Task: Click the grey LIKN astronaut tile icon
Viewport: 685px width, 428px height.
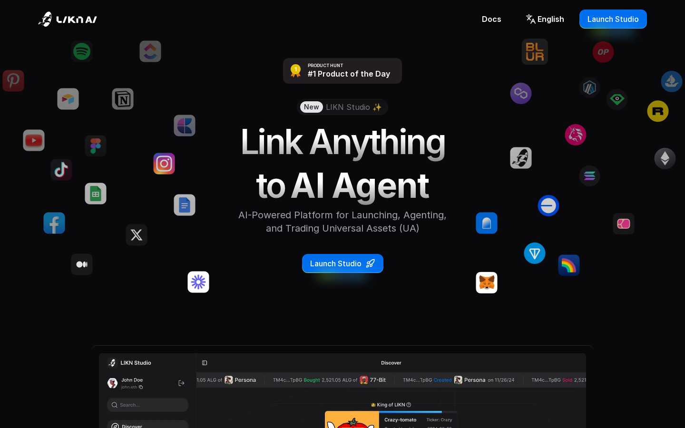Action: [x=521, y=158]
